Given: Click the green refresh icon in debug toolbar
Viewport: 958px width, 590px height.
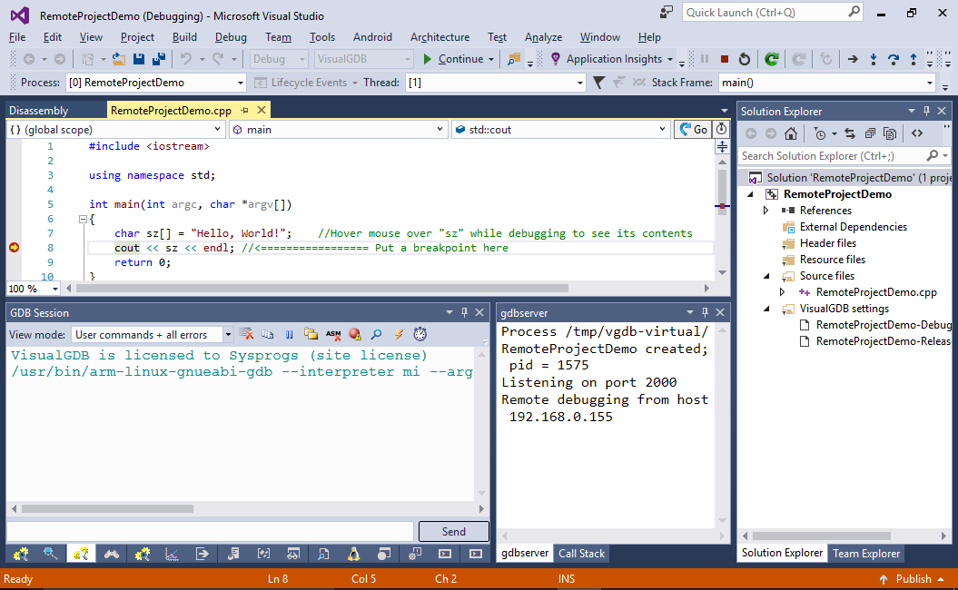Looking at the screenshot, I should pos(772,59).
